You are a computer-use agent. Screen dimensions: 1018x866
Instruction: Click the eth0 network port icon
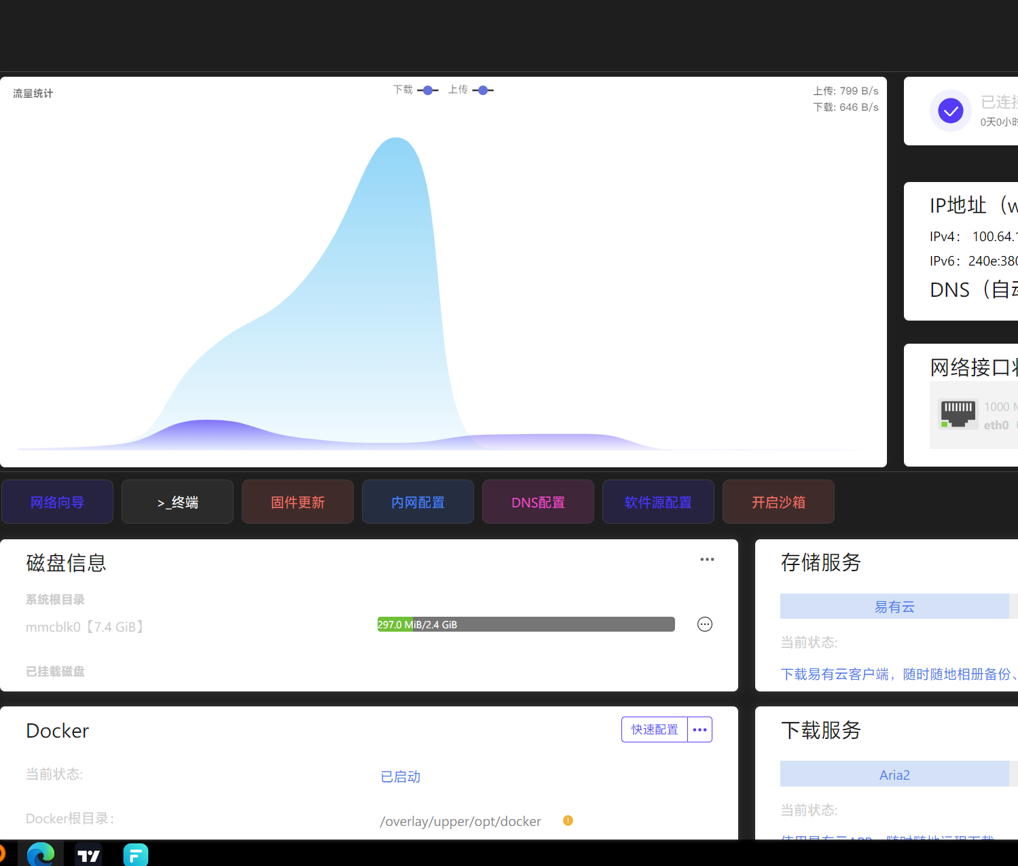tap(958, 413)
